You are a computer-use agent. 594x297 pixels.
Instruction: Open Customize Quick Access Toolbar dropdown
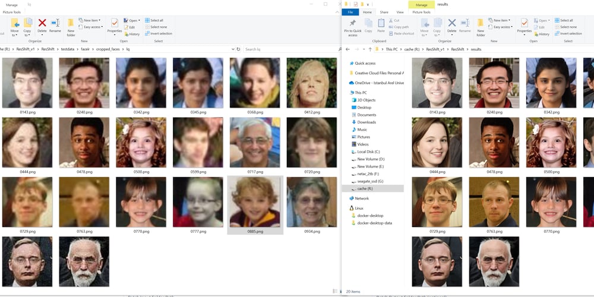368,4
